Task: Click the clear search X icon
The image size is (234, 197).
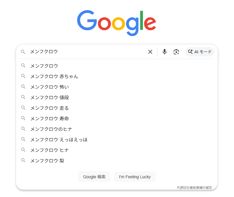Action: coord(150,52)
